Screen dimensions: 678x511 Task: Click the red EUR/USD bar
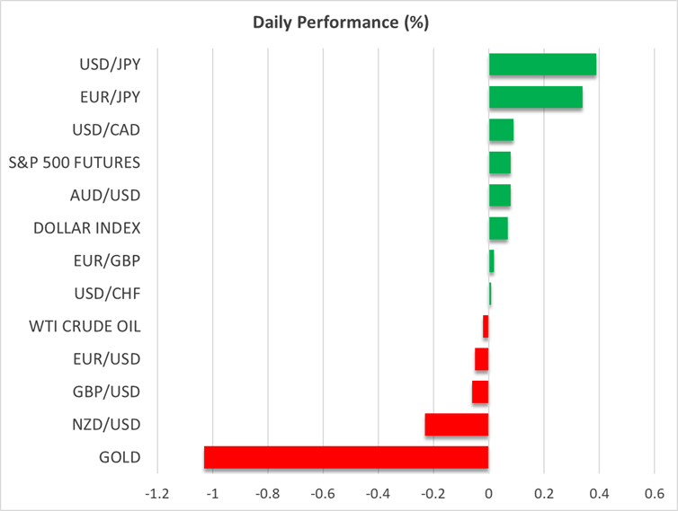pyautogui.click(x=481, y=359)
